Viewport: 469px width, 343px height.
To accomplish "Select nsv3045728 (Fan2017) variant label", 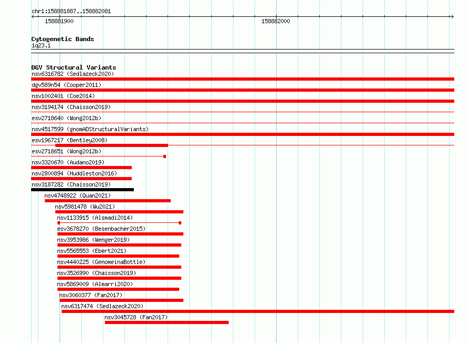I will pos(136,317).
